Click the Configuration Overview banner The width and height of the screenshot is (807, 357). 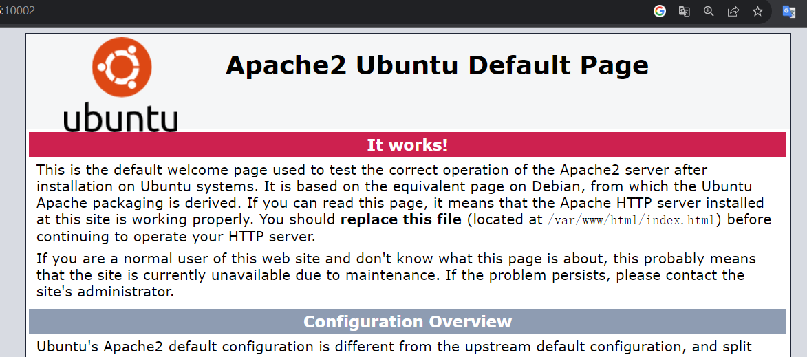tap(407, 321)
